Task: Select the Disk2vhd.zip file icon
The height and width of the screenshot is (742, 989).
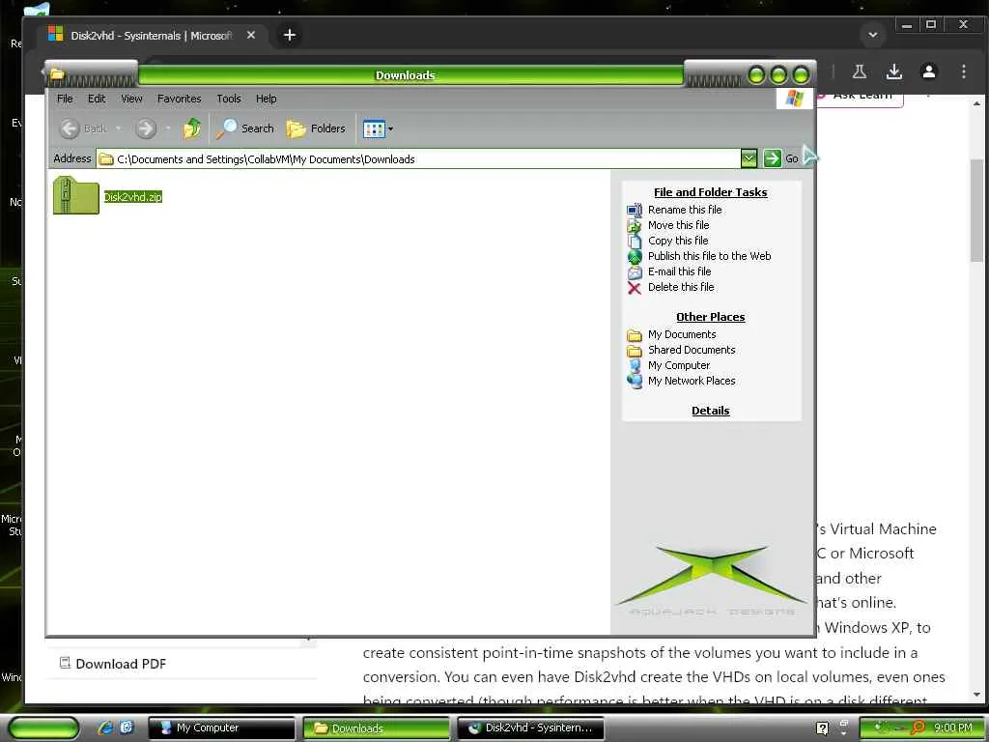Action: click(x=75, y=195)
